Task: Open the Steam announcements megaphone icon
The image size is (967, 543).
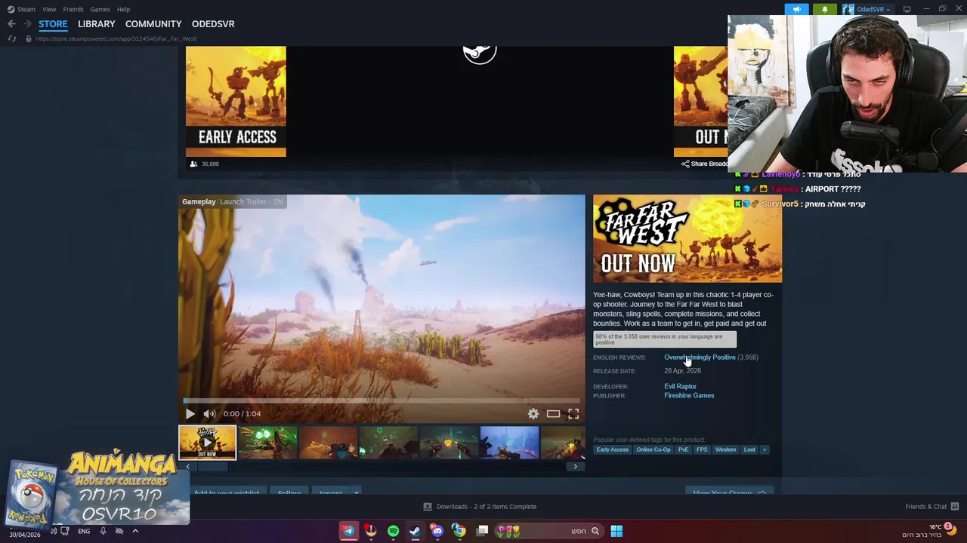Action: 796,9
